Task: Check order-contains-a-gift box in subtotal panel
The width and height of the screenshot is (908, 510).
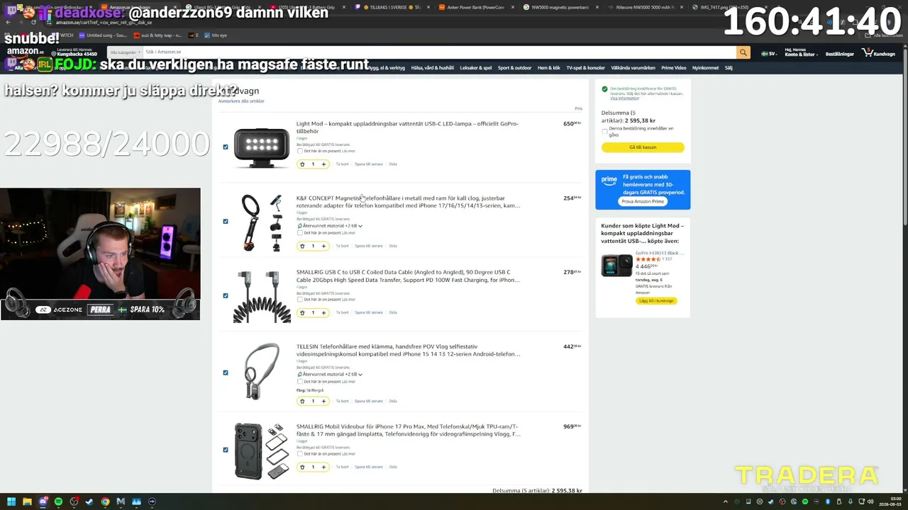Action: point(604,132)
